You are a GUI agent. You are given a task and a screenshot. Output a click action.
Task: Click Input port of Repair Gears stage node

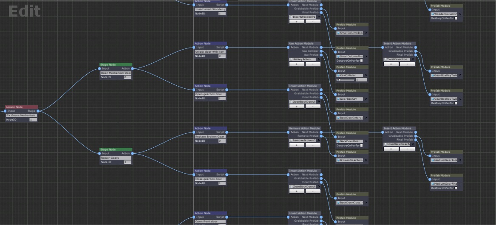coord(99,153)
